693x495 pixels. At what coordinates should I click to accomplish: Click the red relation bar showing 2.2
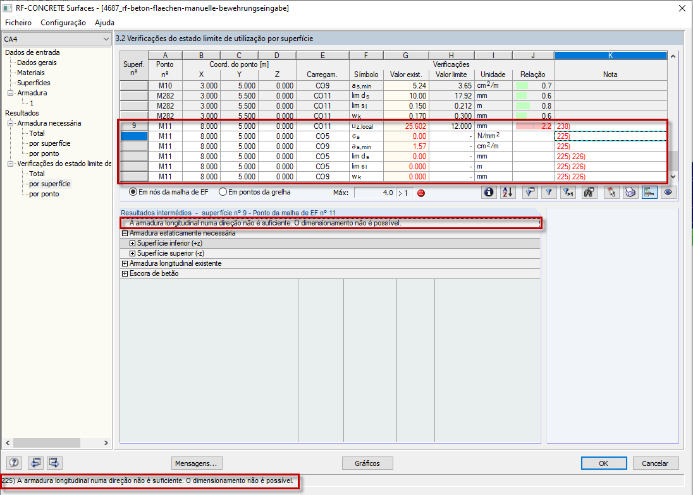tap(533, 126)
